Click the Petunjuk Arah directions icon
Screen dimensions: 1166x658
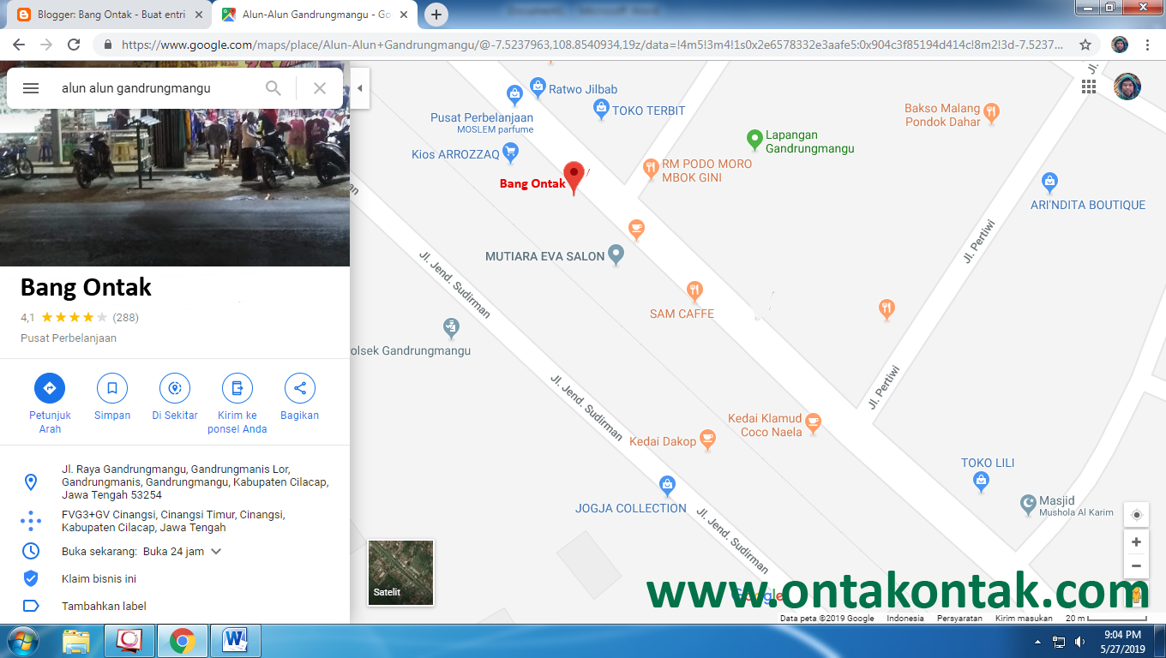[x=50, y=388]
